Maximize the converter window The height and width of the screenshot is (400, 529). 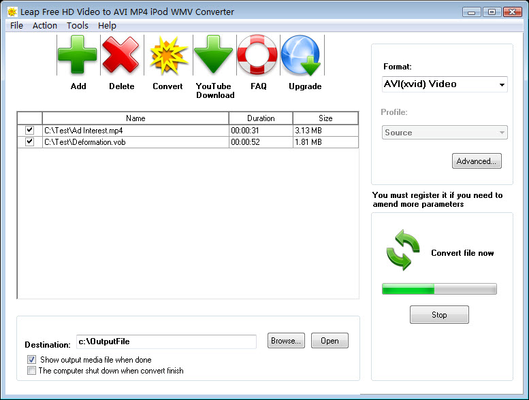point(492,12)
